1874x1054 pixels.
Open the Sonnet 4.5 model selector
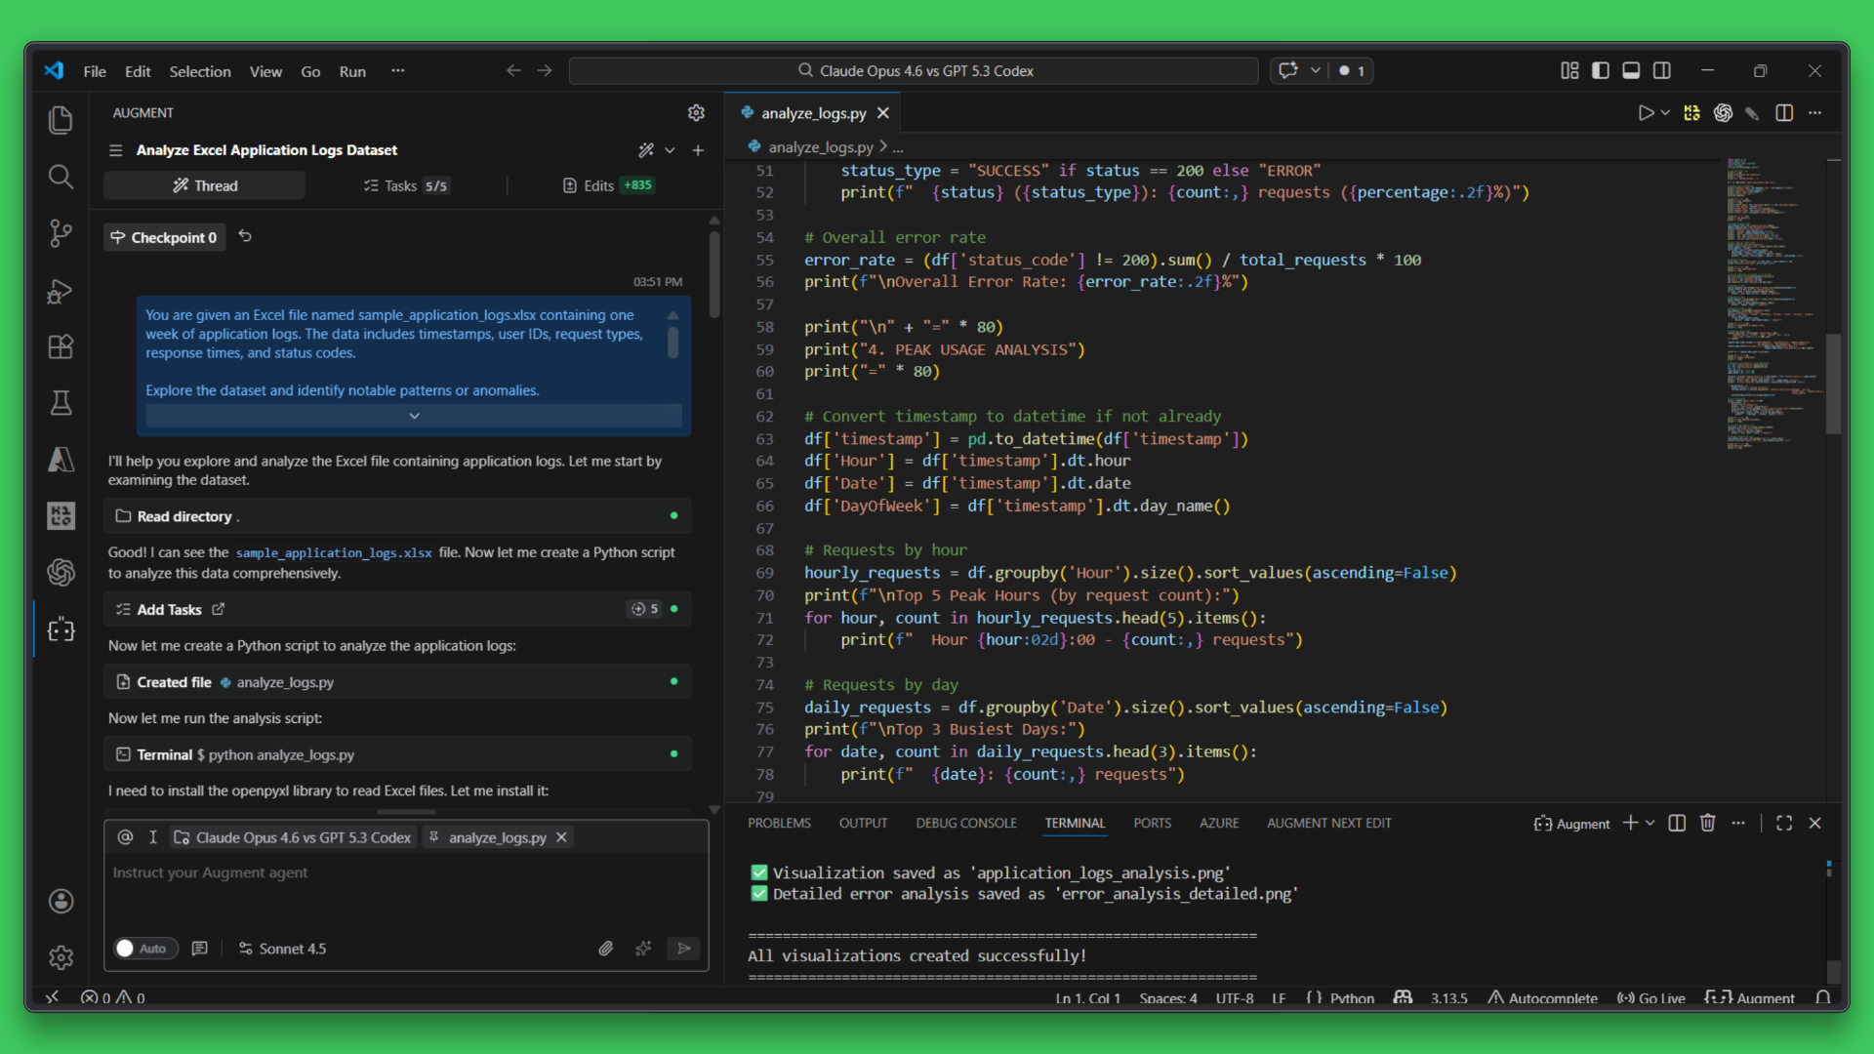(x=283, y=949)
